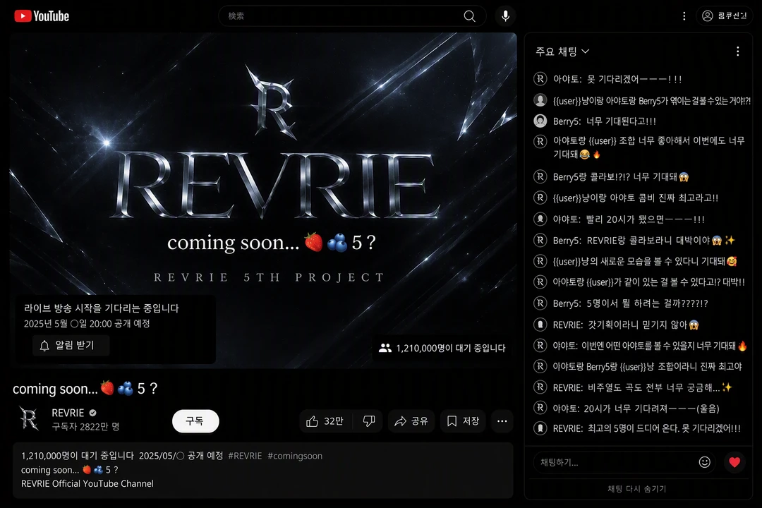Image resolution: width=762 pixels, height=508 pixels.
Task: Open the emoji picker in chat input
Action: click(x=705, y=462)
